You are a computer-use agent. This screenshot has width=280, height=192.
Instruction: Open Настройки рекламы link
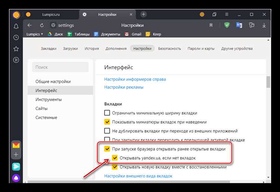click(x=124, y=87)
